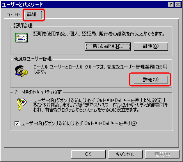The image size is (183, 162).
Task: Open advanced user management 詳細(V) button
Action: 151,80
